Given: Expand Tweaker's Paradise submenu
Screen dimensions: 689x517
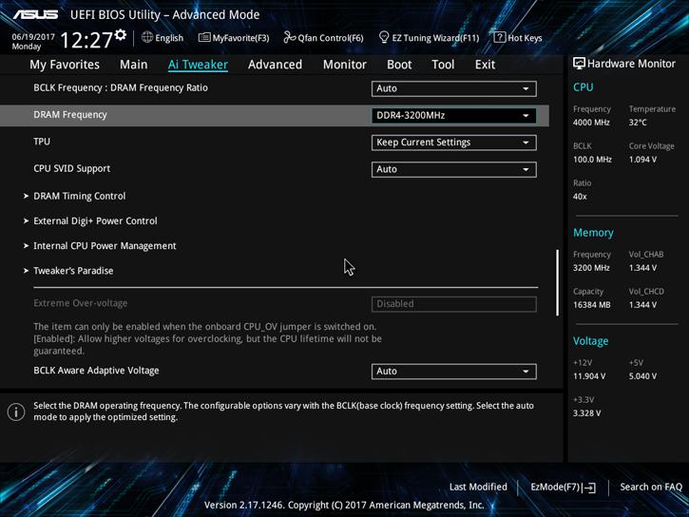Looking at the screenshot, I should point(73,271).
